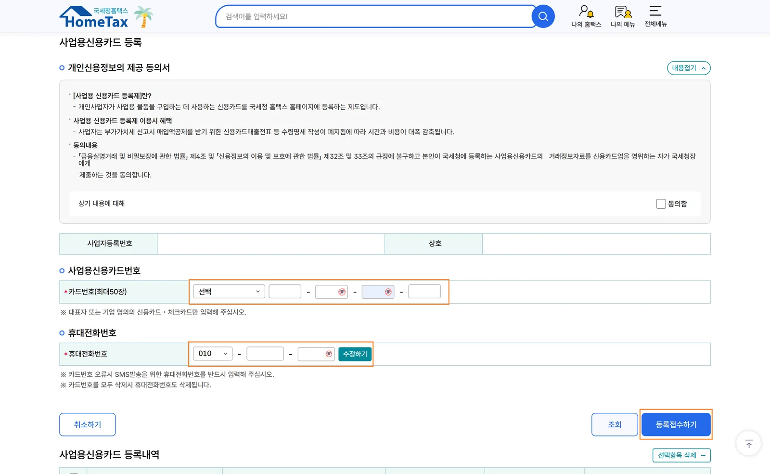Click keypad icon in third card number field

[388, 292]
